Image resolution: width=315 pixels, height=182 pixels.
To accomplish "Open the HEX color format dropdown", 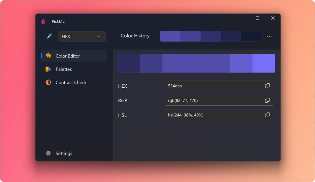I will click(x=82, y=36).
